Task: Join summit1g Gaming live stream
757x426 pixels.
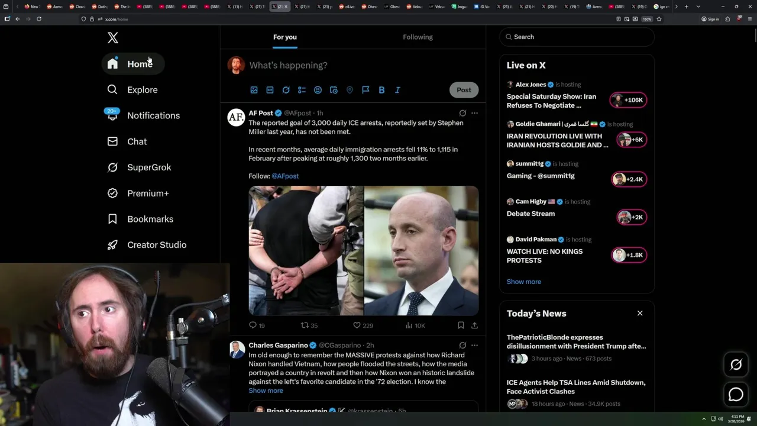Action: [x=541, y=176]
